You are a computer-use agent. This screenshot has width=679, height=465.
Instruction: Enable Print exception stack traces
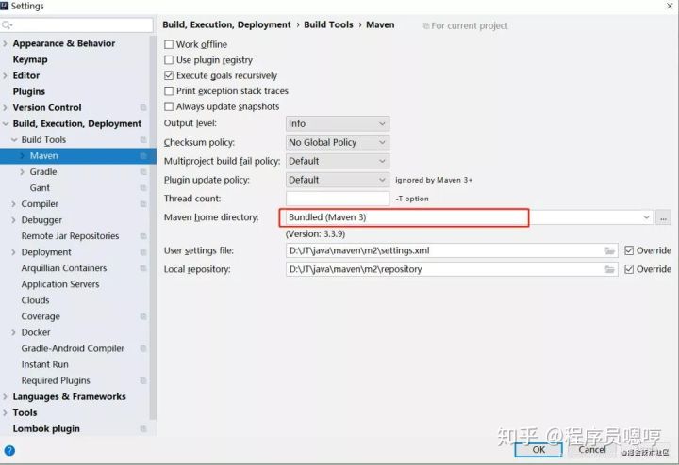(169, 90)
